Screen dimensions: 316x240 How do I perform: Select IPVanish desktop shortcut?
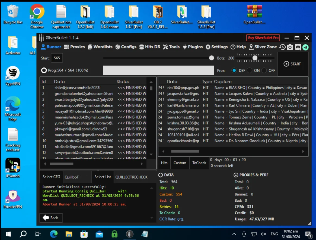13,168
